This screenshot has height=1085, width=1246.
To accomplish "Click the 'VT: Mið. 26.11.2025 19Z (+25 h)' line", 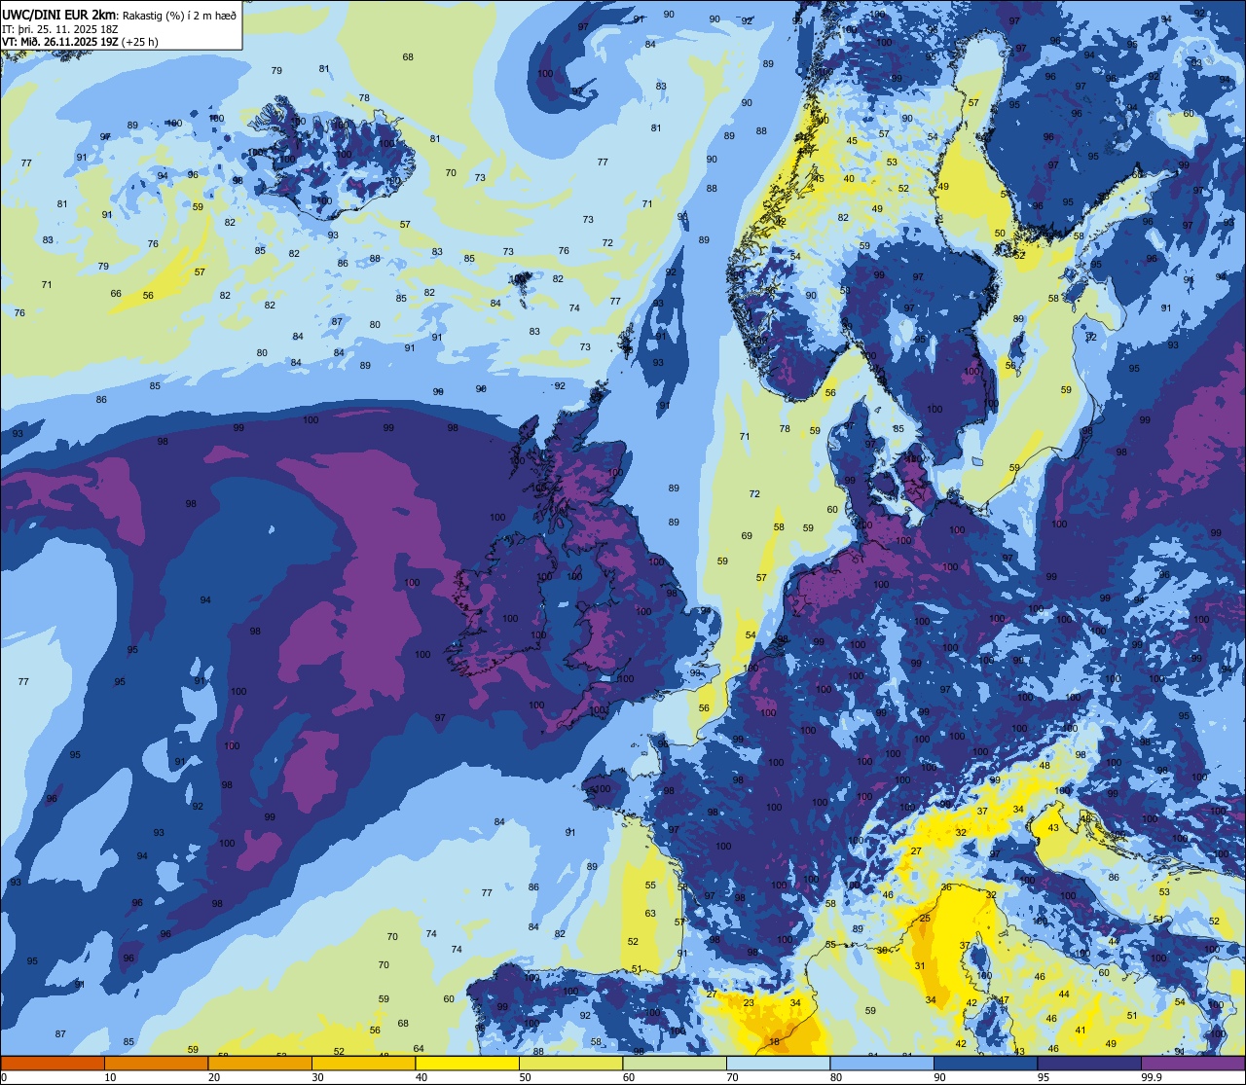I will pos(81,42).
